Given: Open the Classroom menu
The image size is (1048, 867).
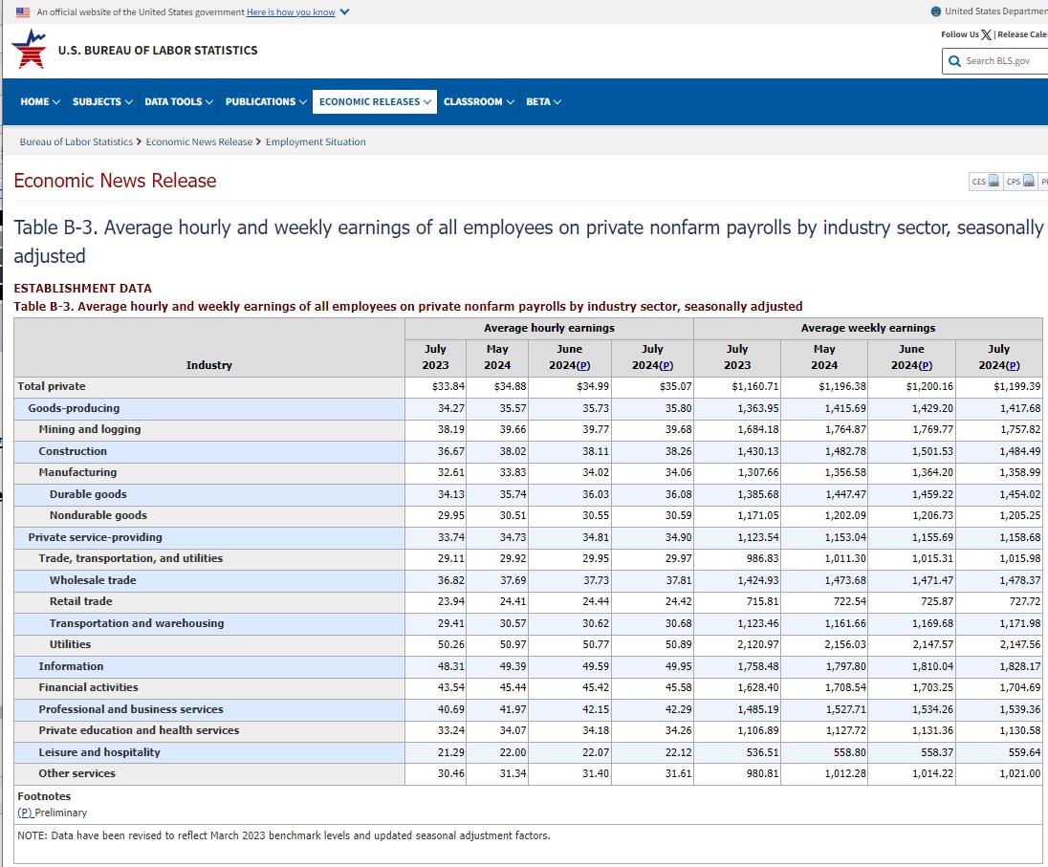Looking at the screenshot, I should (478, 101).
